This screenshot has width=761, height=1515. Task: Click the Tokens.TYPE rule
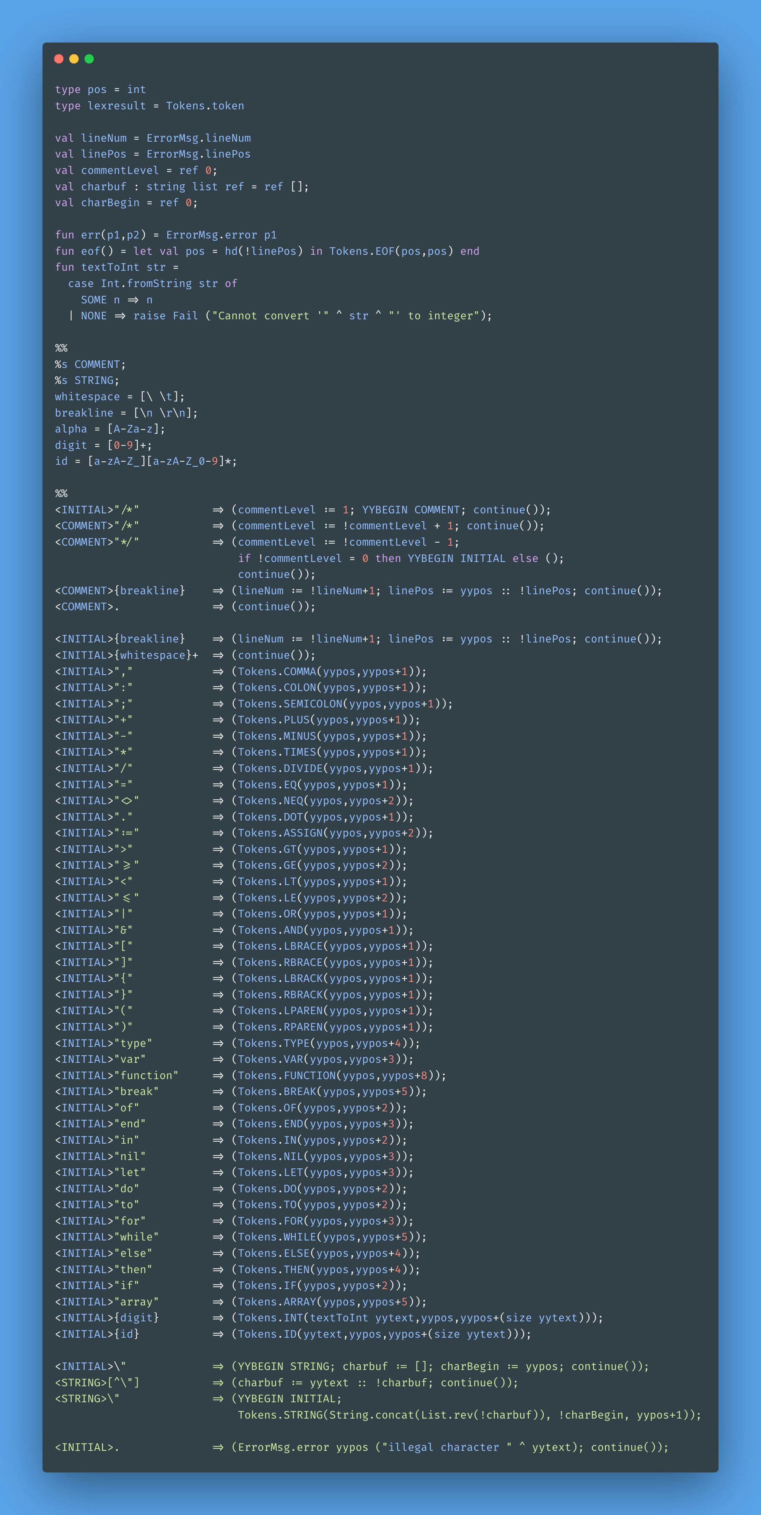pyautogui.click(x=237, y=1043)
